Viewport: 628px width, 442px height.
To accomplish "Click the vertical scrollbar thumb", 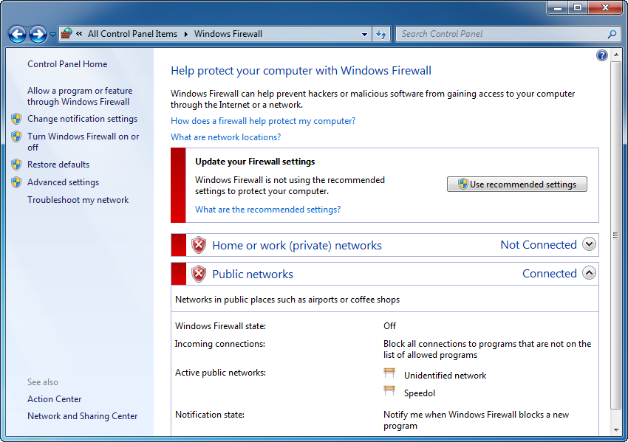I will pyautogui.click(x=616, y=235).
